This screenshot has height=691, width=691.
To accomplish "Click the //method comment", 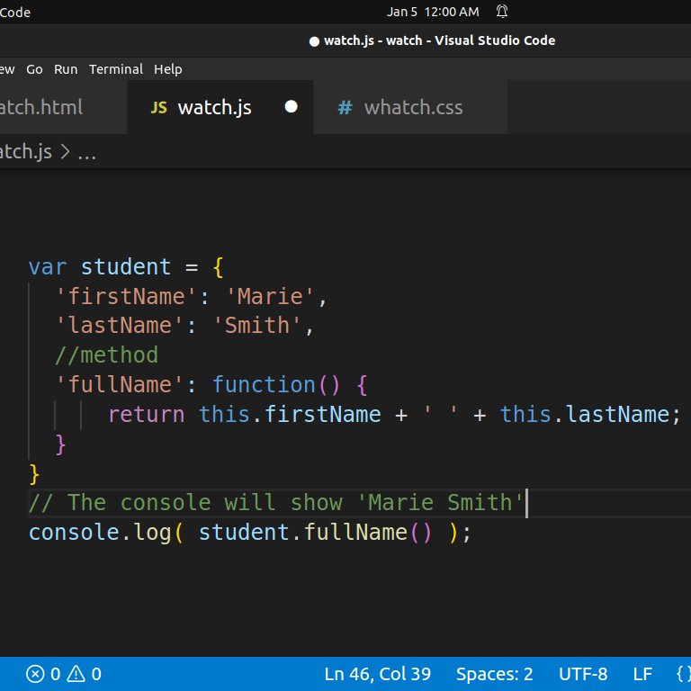I will [106, 355].
